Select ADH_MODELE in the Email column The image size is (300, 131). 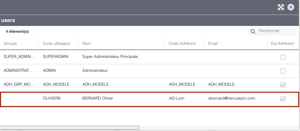click(221, 84)
